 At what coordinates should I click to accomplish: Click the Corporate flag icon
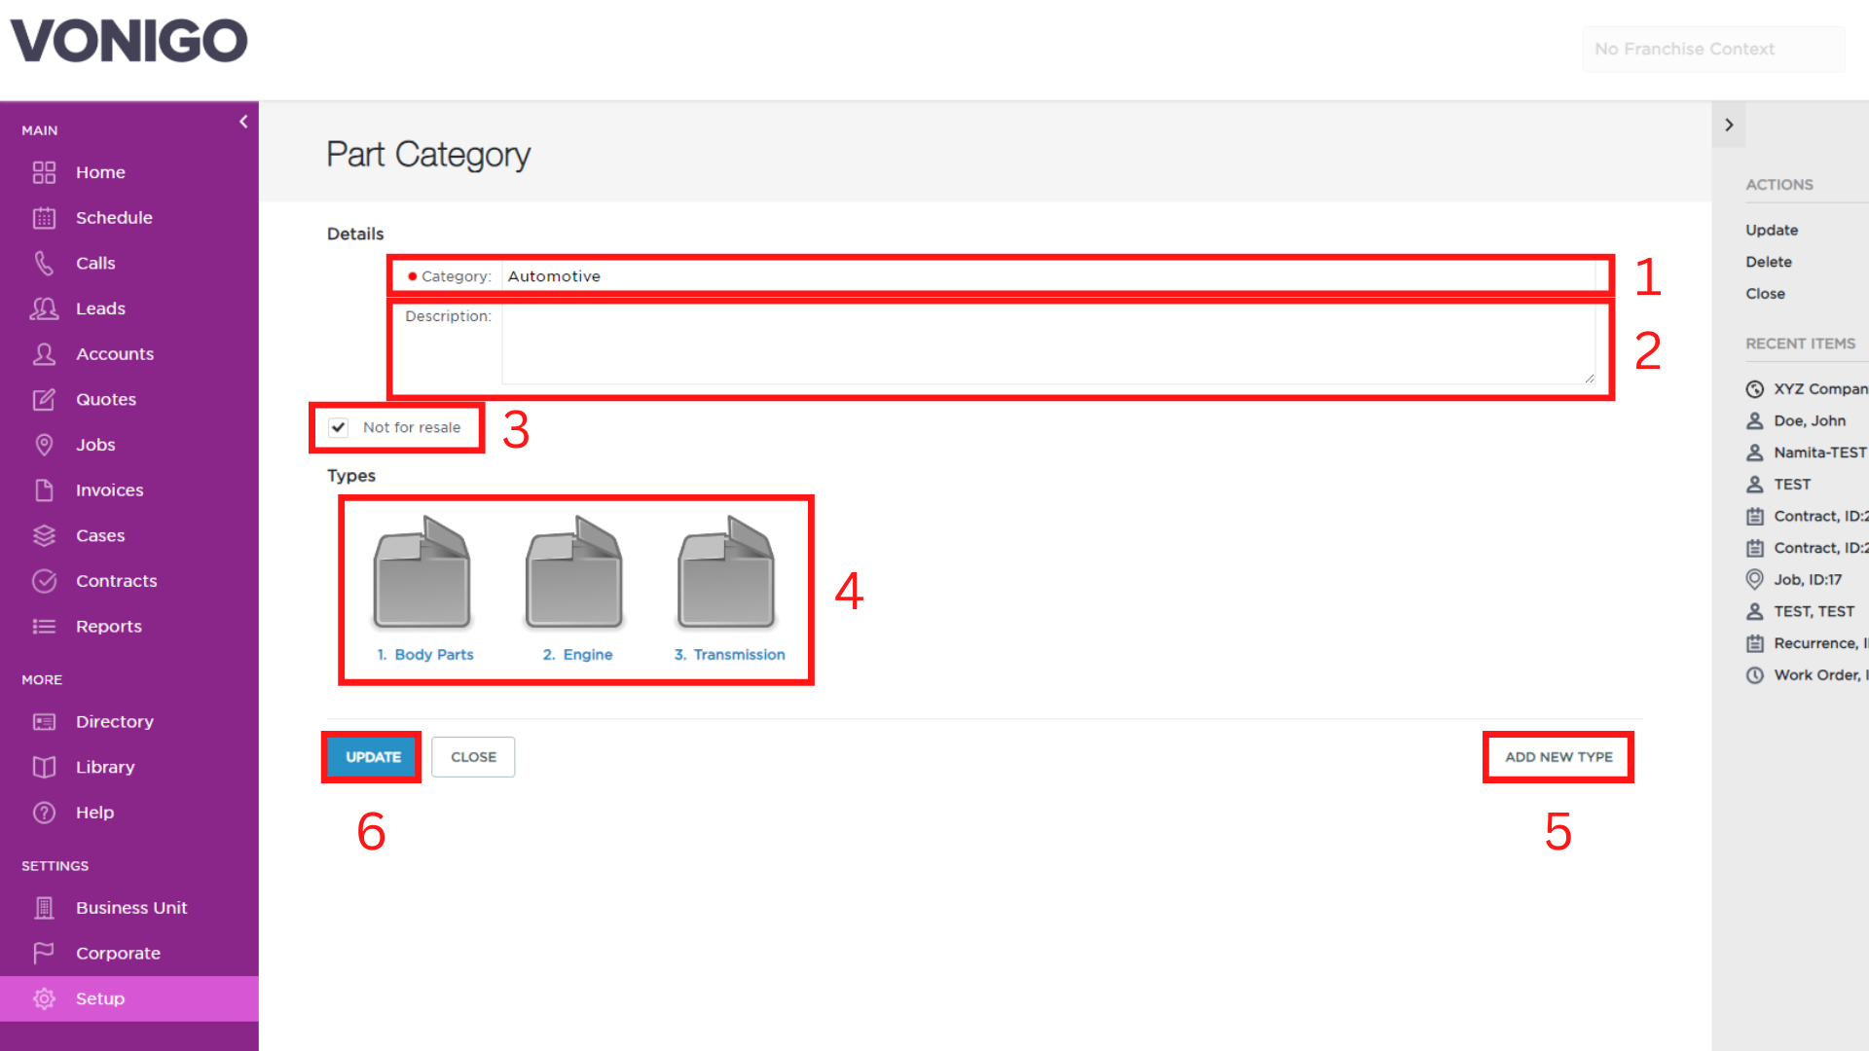point(44,954)
